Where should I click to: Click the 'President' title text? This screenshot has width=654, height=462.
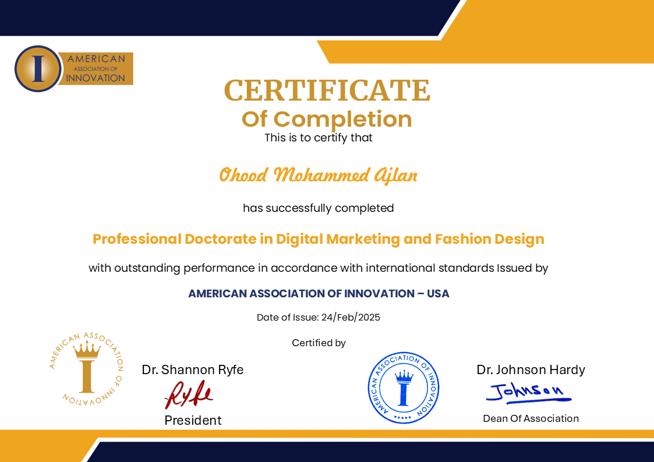(193, 420)
